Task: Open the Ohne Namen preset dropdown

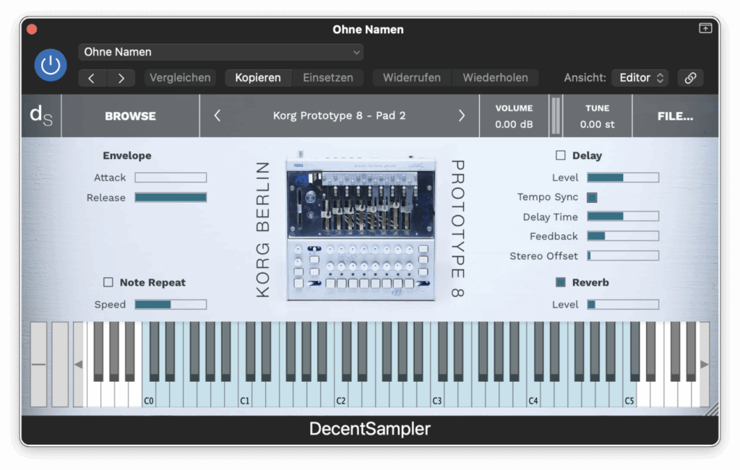Action: (x=220, y=52)
